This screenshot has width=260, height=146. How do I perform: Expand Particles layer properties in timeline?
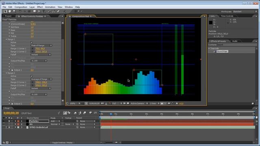pyautogui.click(x=15, y=121)
